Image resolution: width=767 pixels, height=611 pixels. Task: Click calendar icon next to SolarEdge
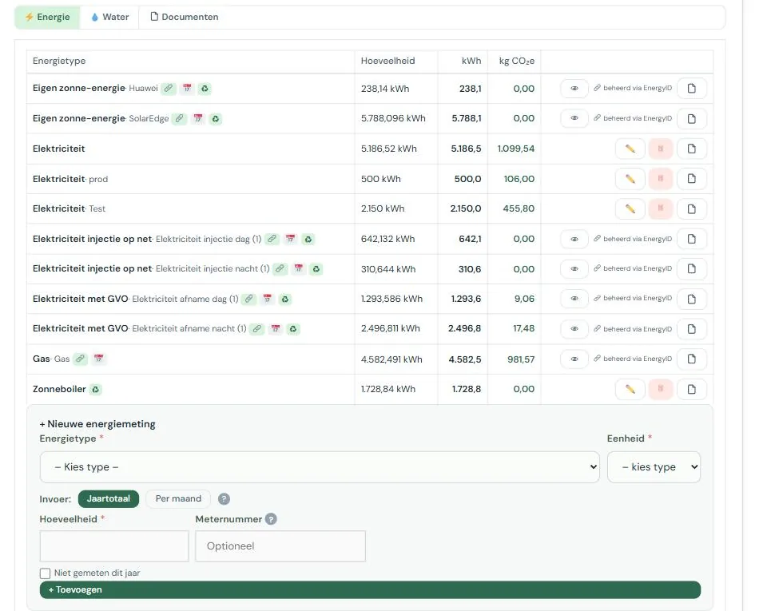(x=197, y=118)
